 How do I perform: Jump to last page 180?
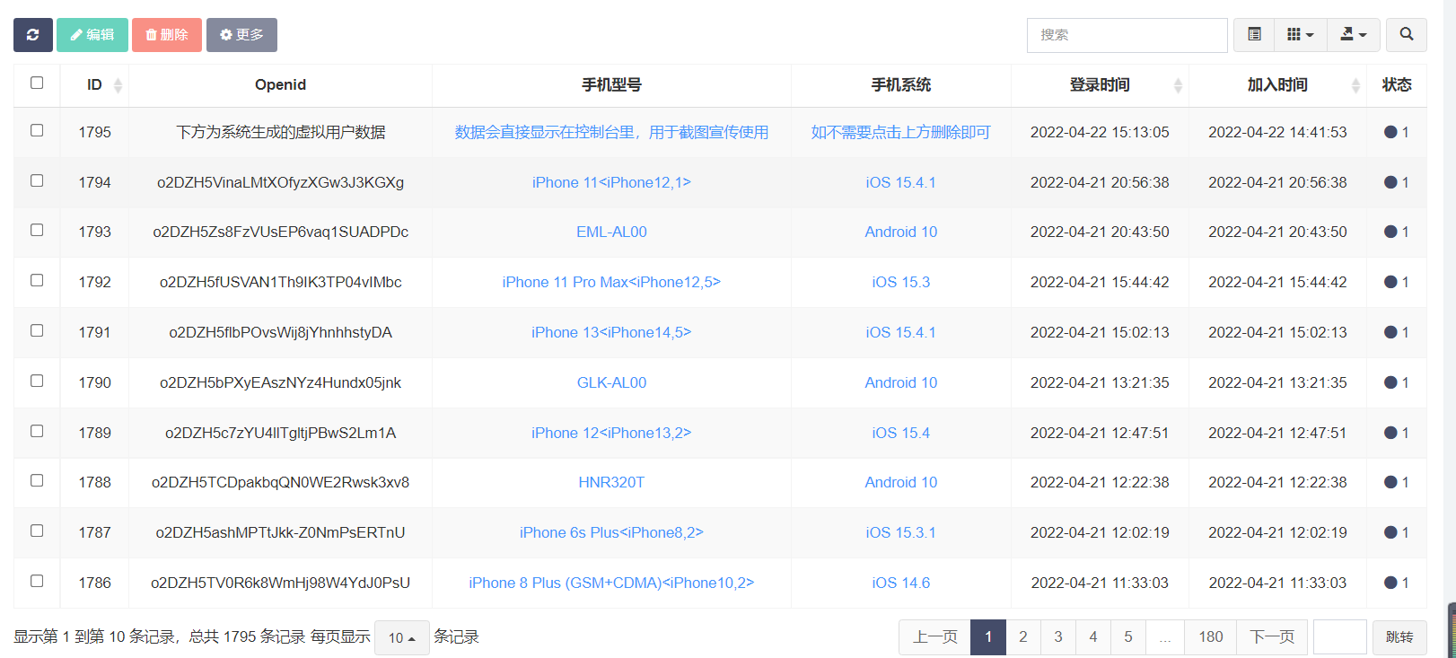(1210, 636)
